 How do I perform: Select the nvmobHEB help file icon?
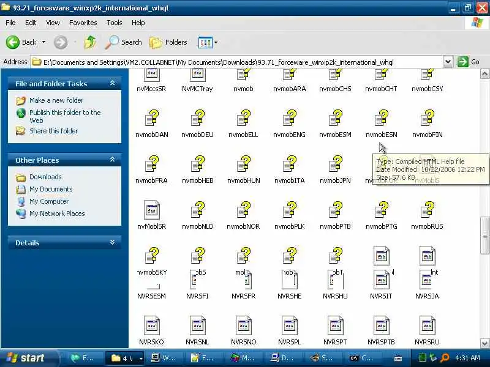(x=197, y=164)
